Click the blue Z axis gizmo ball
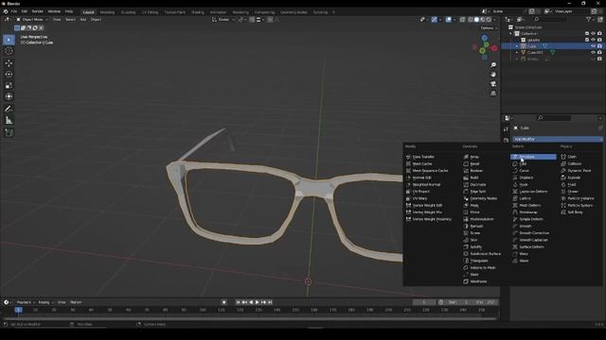The width and height of the screenshot is (606, 340). [x=484, y=38]
